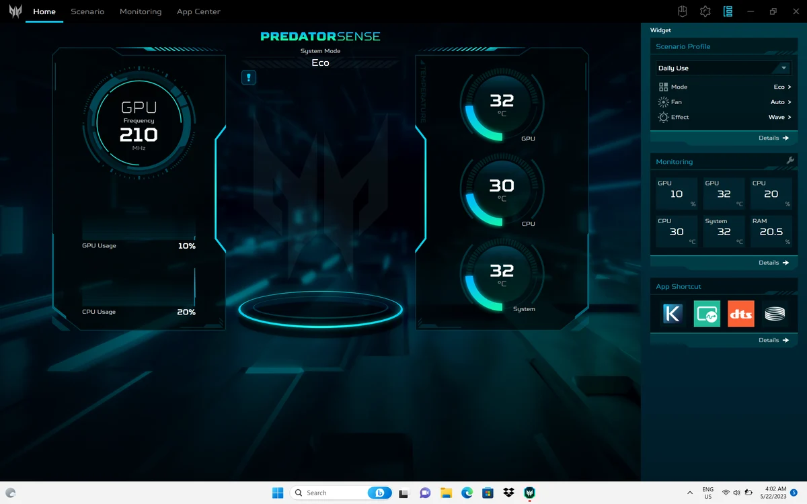Screen dimensions: 807x504
Task: Toggle the widget panel icon
Action: point(728,11)
